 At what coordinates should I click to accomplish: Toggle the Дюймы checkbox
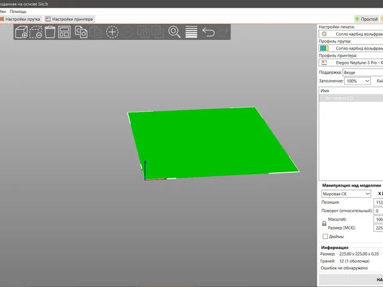pyautogui.click(x=325, y=236)
